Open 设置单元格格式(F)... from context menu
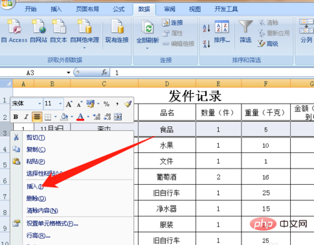314x245 pixels. click(52, 223)
